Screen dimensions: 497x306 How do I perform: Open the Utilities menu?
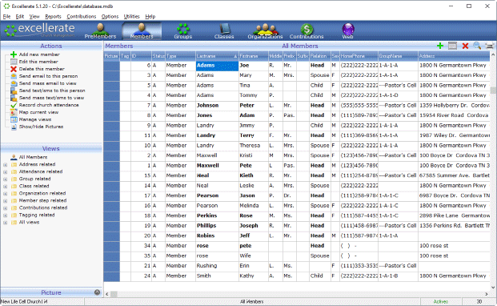point(131,17)
